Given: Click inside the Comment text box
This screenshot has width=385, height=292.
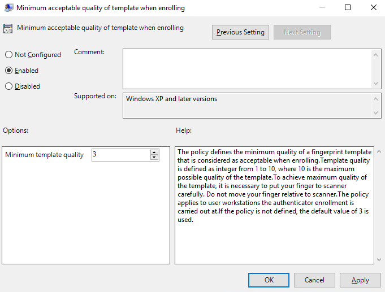Looking at the screenshot, I should click(x=246, y=68).
